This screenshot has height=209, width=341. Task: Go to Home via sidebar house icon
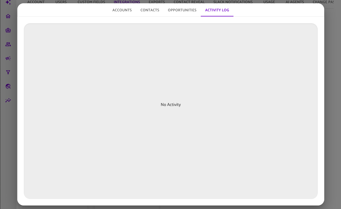click(8, 16)
